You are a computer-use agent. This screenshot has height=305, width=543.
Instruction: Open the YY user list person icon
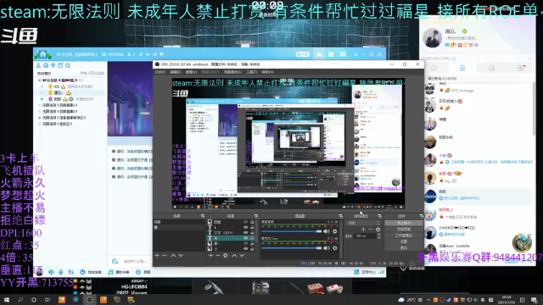pos(39,65)
